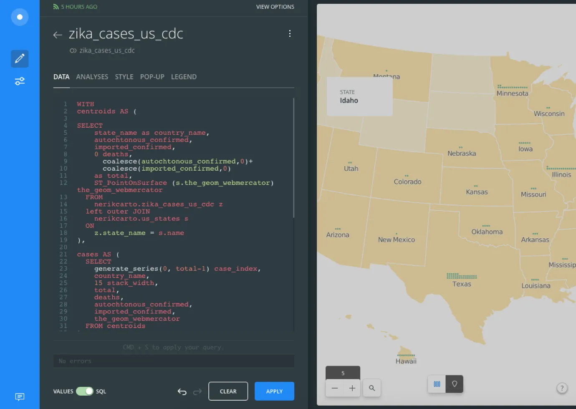Select the pencil edit icon in sidebar
The image size is (576, 409).
coord(20,59)
